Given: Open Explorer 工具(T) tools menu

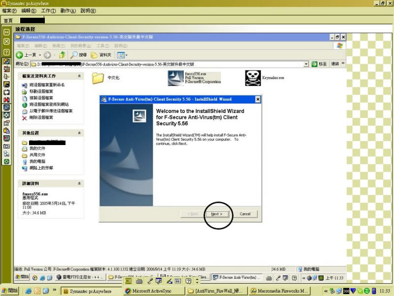Looking at the screenshot, I should click(103, 46).
